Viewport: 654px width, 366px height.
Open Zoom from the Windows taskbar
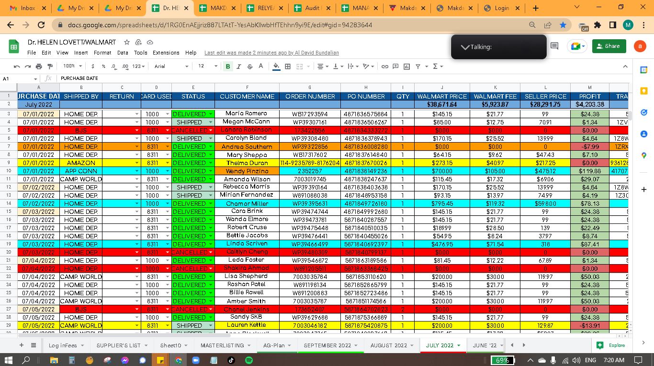(x=195, y=360)
